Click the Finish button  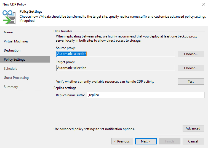point(169,141)
